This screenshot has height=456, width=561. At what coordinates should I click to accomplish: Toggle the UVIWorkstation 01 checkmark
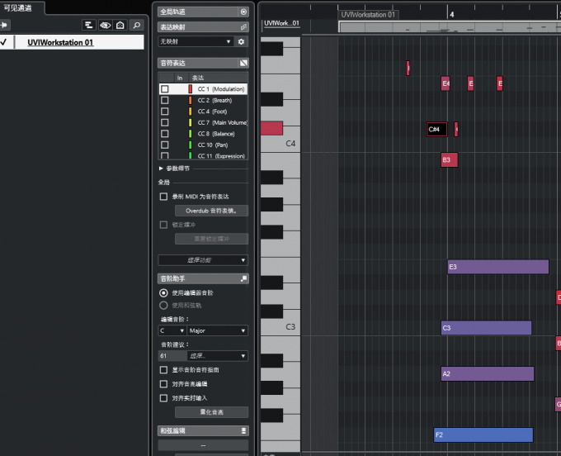pyautogui.click(x=3, y=42)
